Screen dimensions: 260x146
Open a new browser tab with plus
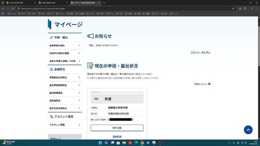(104, 3)
